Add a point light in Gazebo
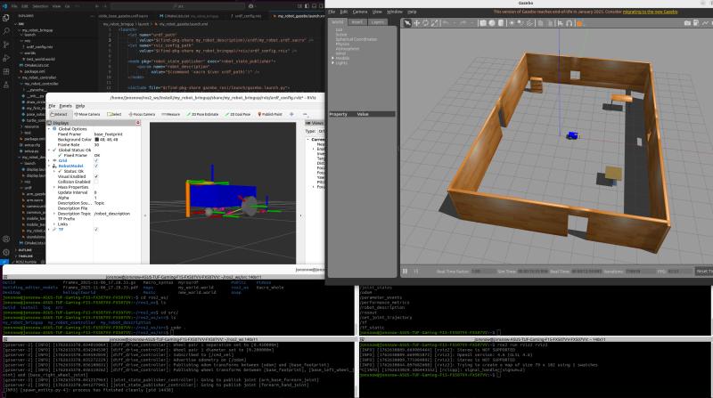The height and width of the screenshot is (398, 713). click(x=512, y=23)
